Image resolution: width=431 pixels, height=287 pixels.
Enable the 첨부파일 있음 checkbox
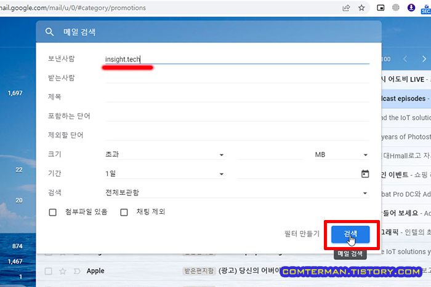(x=52, y=212)
